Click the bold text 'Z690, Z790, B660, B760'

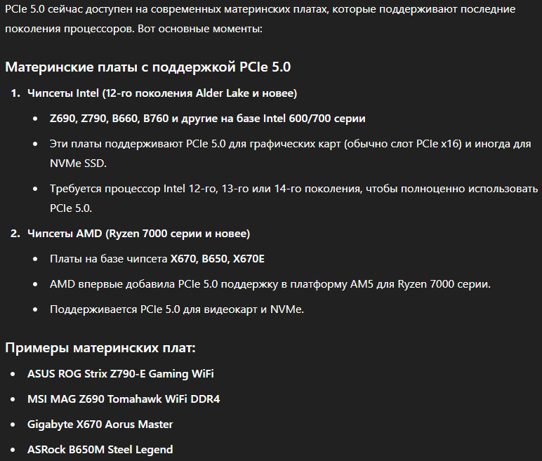pyautogui.click(x=110, y=119)
